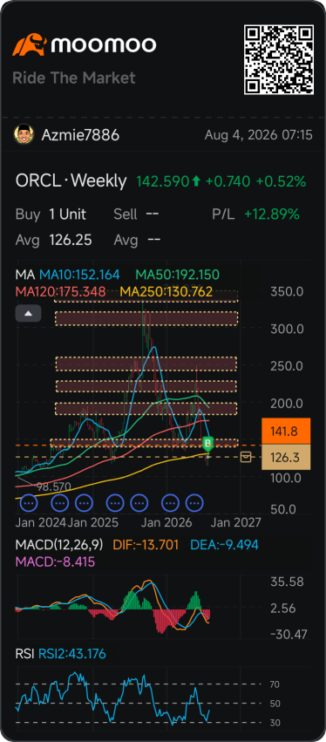The image size is (326, 742).
Task: Open the rightmost blue event marker
Action: (x=194, y=503)
